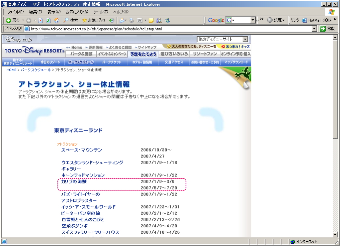The image size is (340, 246).
Task: Click the 交通アクセス navigation link
Action: [x=174, y=62]
